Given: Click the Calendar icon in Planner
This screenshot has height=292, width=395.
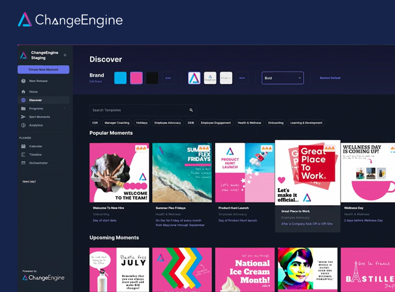Looking at the screenshot, I should coord(23,146).
